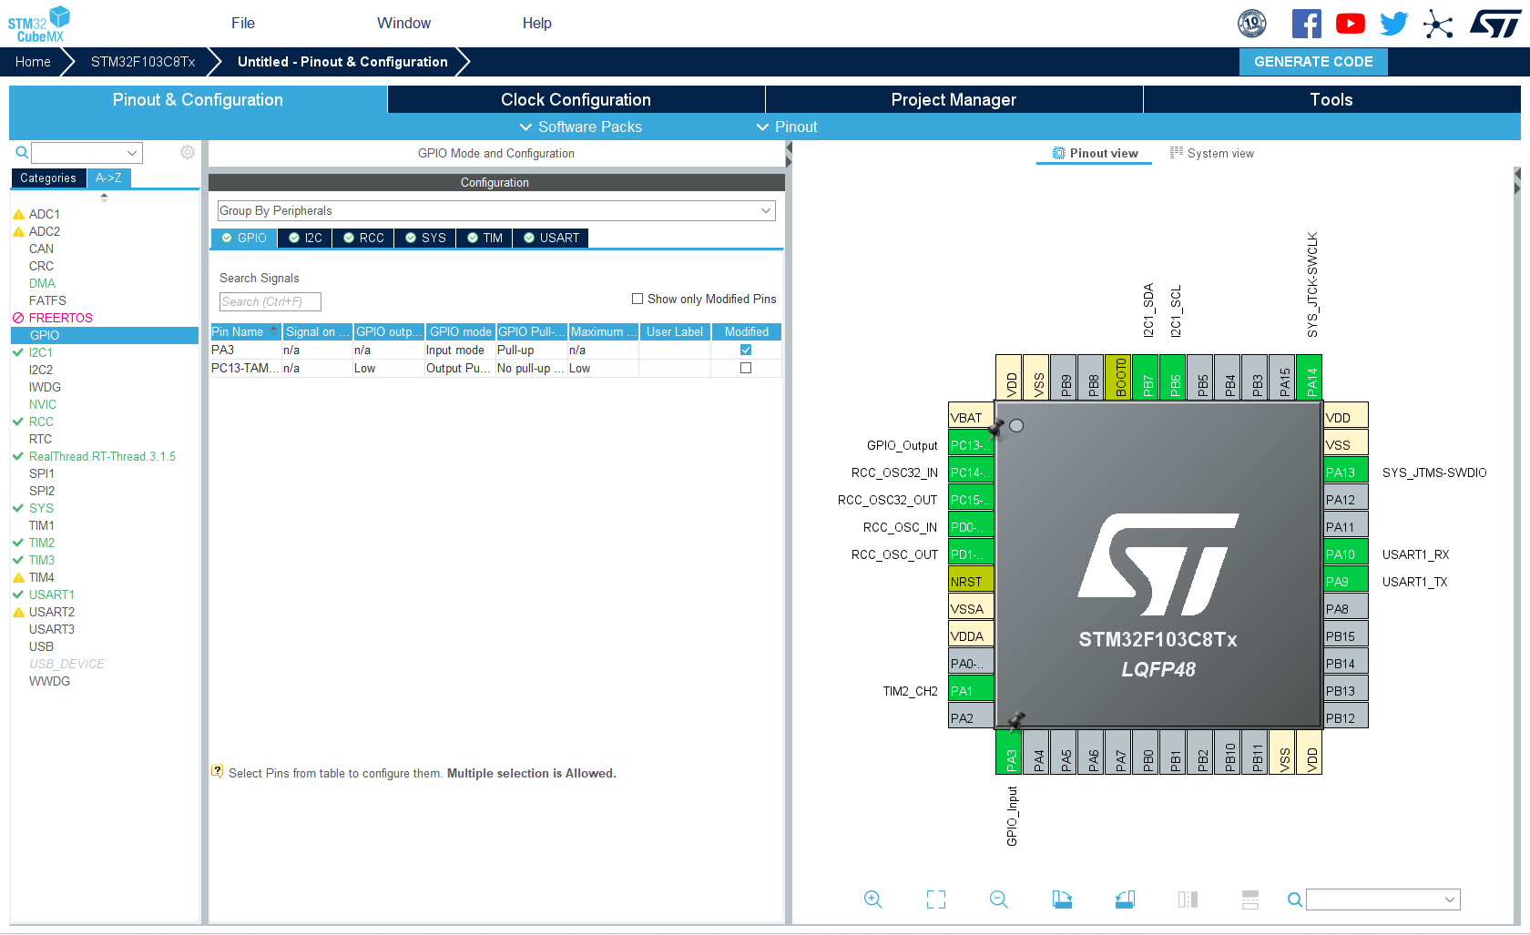1530x935 pixels.
Task: Select the A->Z category tab
Action: 108,178
